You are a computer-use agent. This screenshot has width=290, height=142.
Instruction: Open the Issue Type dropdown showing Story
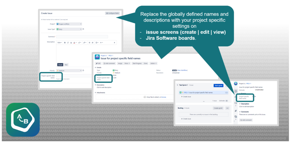tap(69, 29)
